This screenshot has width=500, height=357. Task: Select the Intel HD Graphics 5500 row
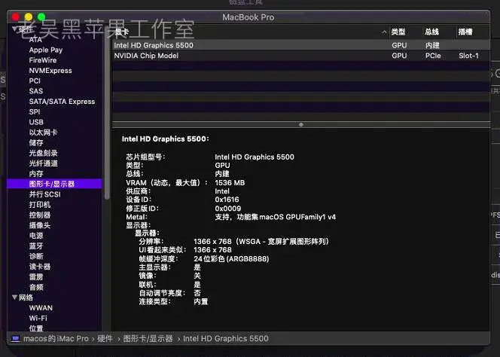301,45
